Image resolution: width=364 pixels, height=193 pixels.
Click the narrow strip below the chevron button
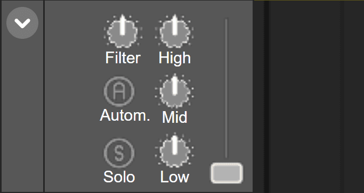(22, 116)
